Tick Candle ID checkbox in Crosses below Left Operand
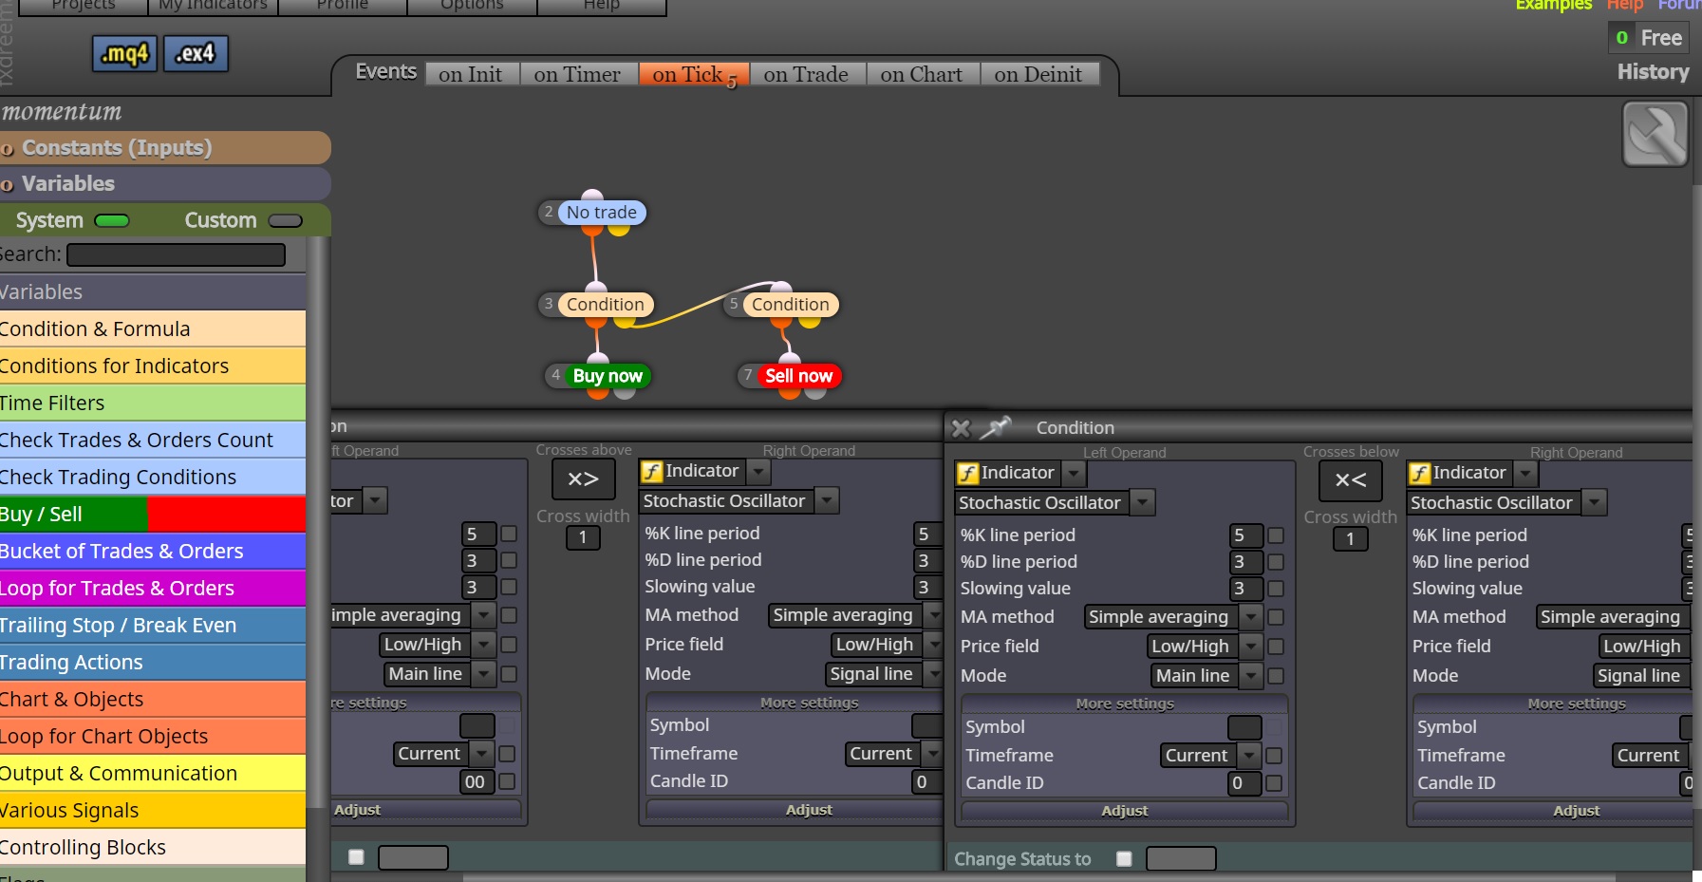The image size is (1702, 882). [x=1274, y=783]
